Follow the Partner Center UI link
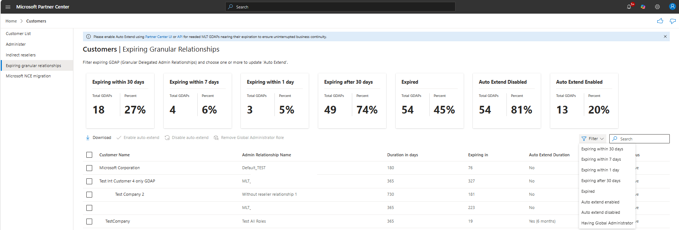 click(158, 37)
